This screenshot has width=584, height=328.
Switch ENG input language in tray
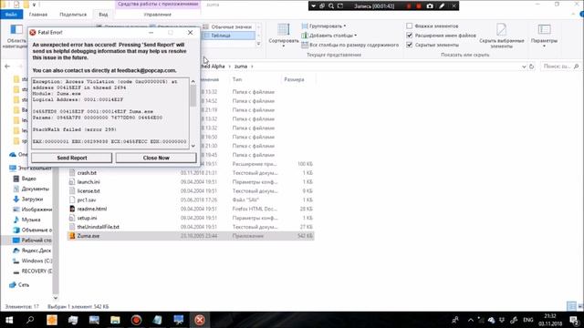tap(528, 320)
